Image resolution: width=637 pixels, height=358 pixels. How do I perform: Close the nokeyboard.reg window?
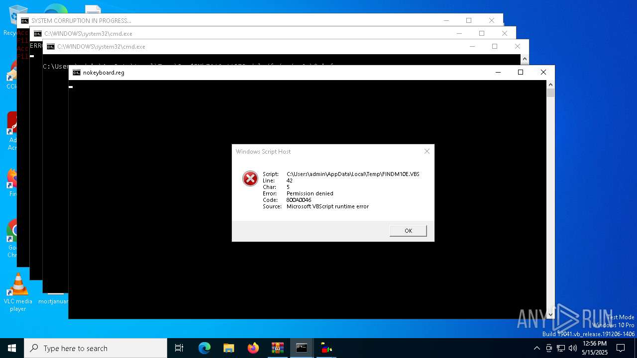[x=543, y=73]
